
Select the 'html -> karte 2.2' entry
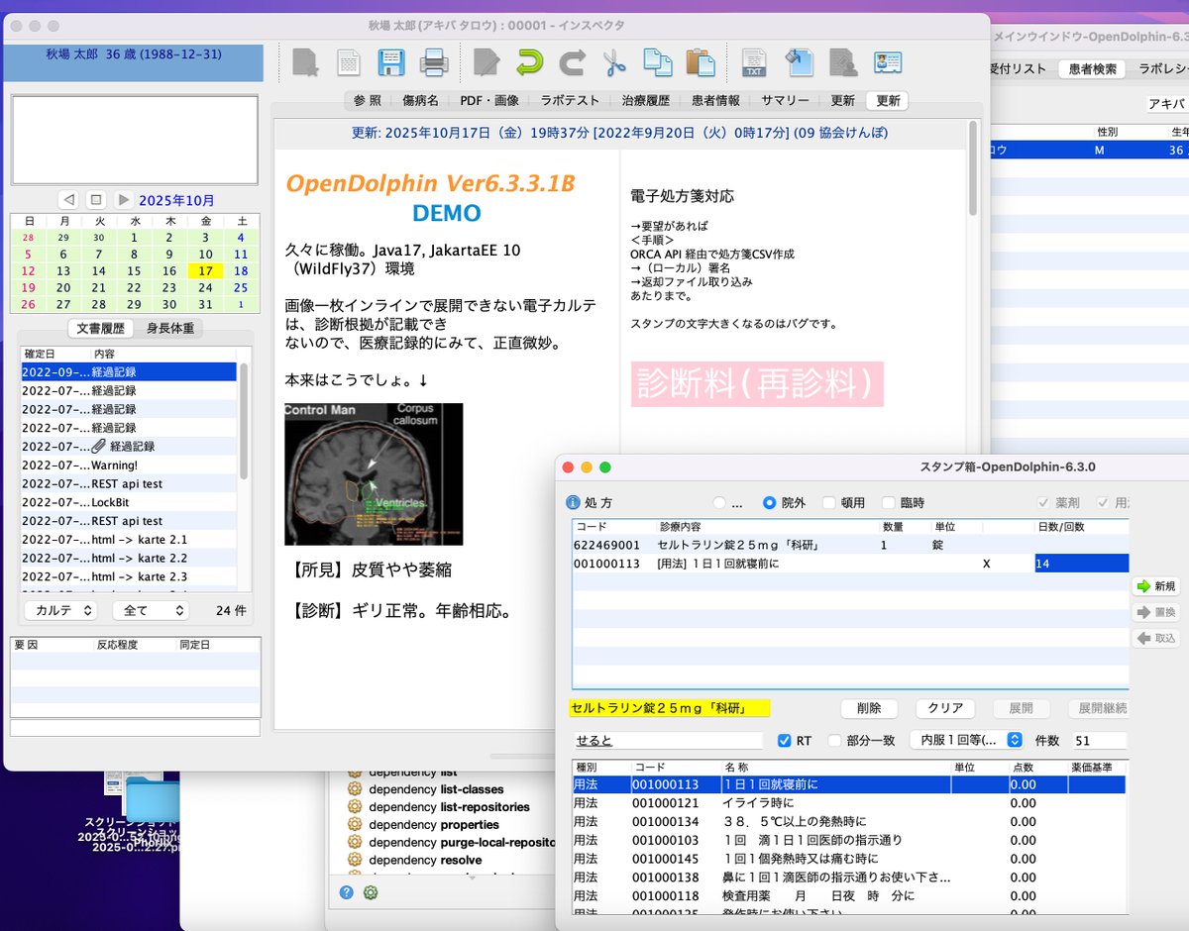[129, 558]
